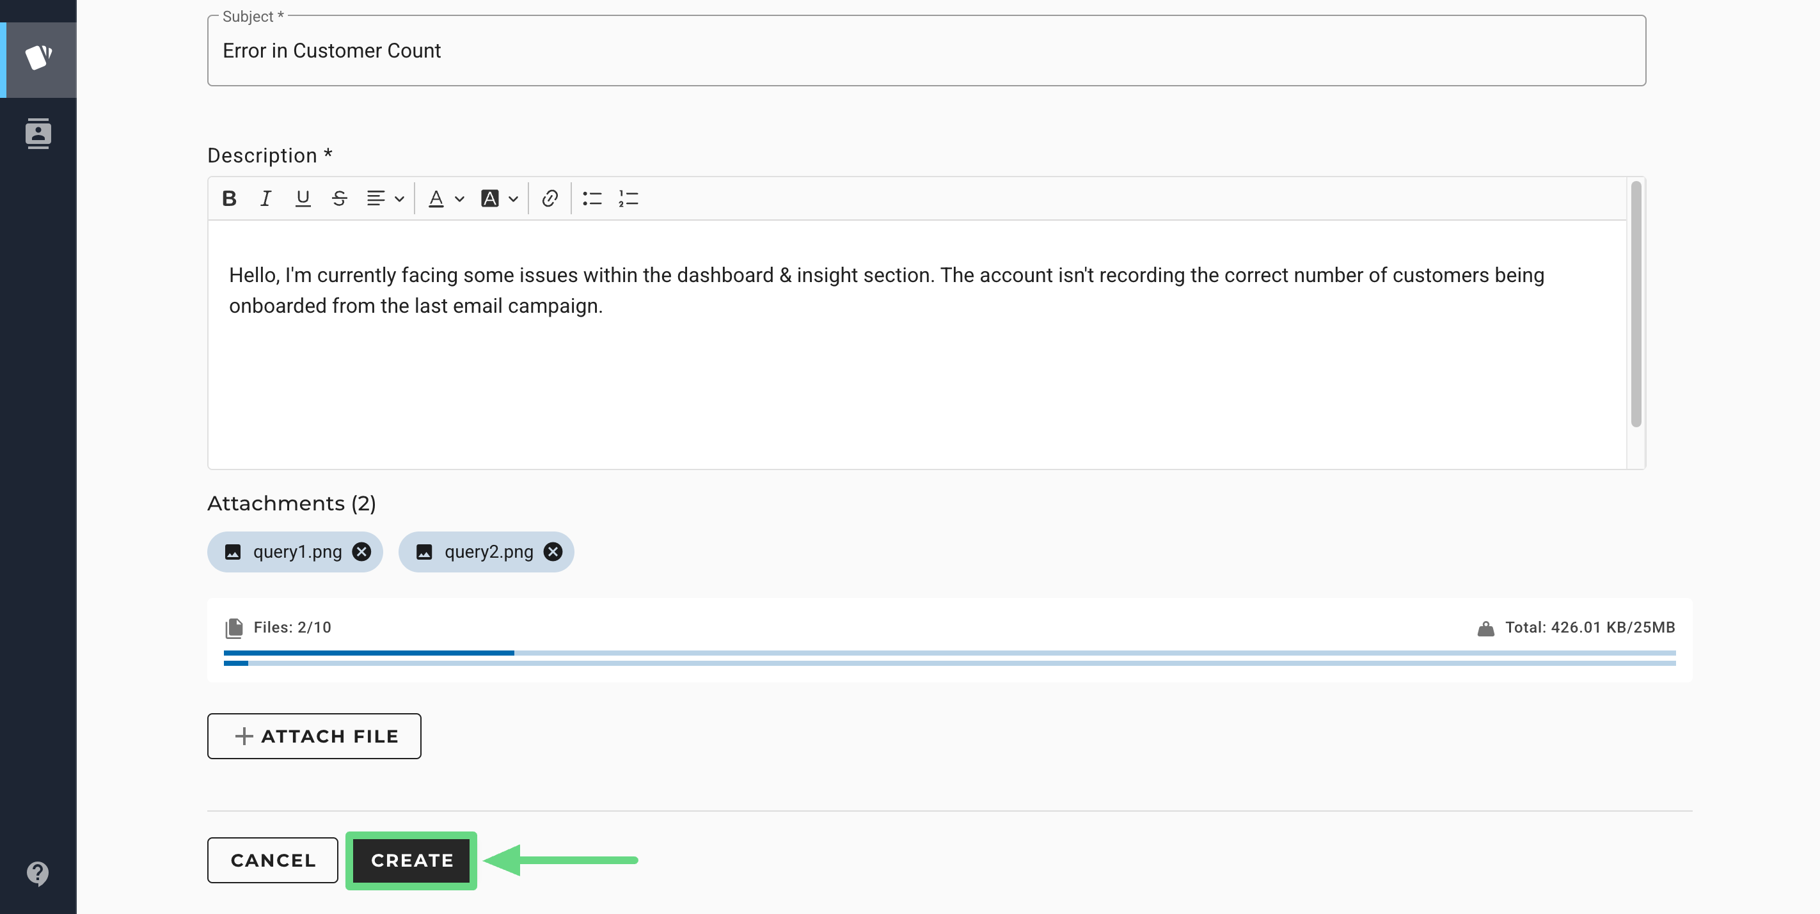Apply italic formatting to description
This screenshot has height=914, width=1820.
click(x=265, y=198)
